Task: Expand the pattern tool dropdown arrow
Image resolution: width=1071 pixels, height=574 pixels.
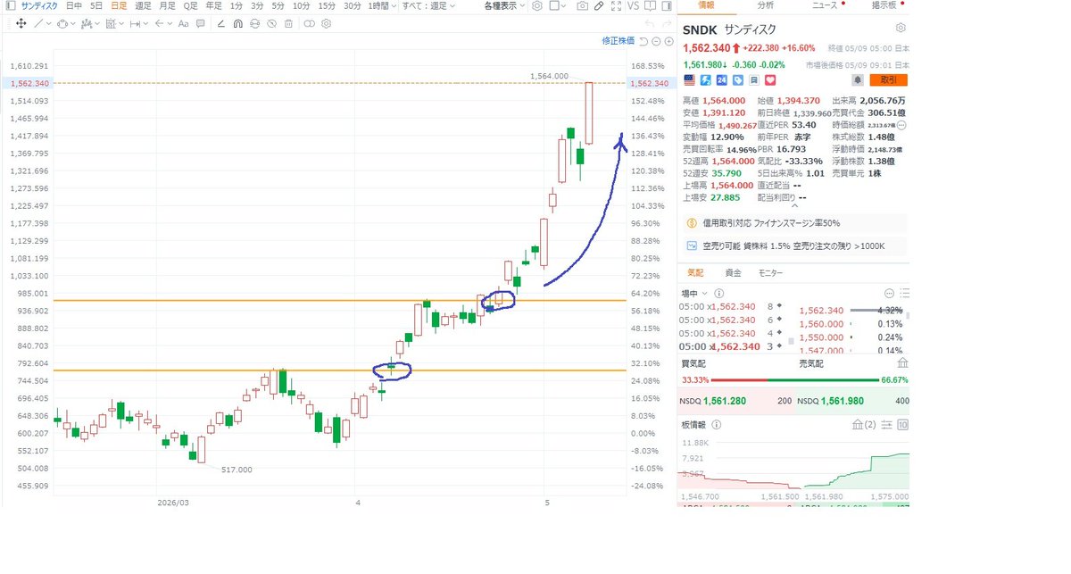Action: [x=98, y=23]
